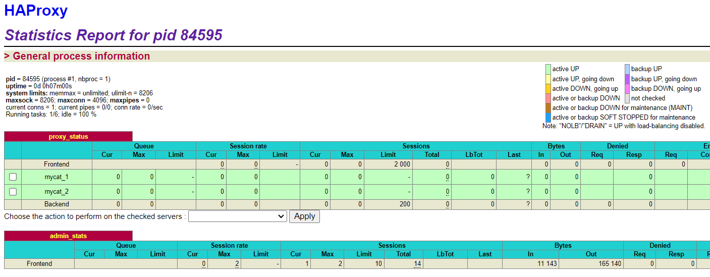Open the admin_stats section header link
Viewport: 710px width, 277px height.
coord(68,236)
